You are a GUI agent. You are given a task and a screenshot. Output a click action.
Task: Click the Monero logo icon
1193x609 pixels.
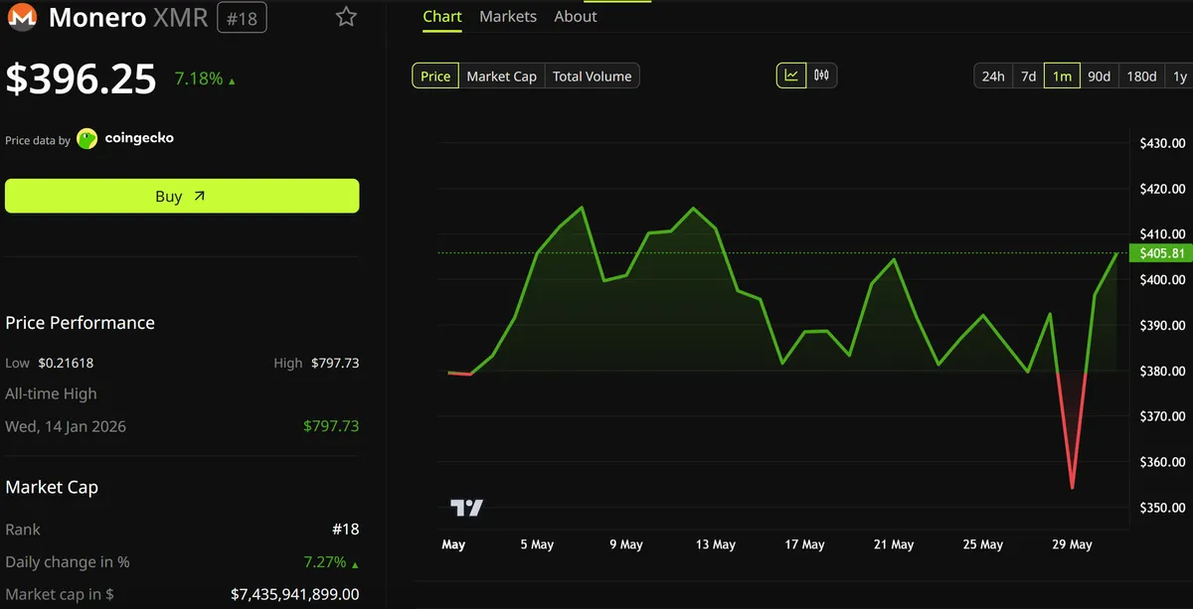tap(22, 17)
